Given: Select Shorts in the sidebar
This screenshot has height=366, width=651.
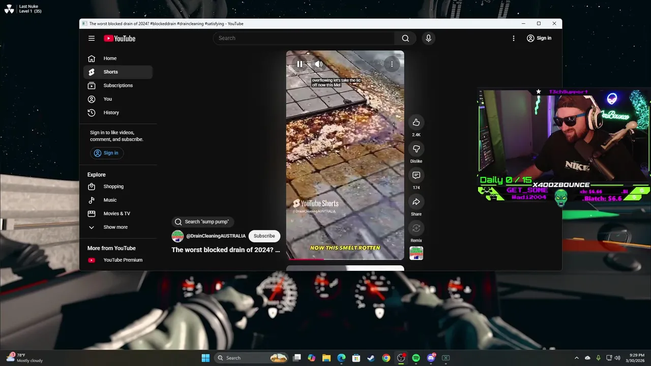Looking at the screenshot, I should coord(118,72).
